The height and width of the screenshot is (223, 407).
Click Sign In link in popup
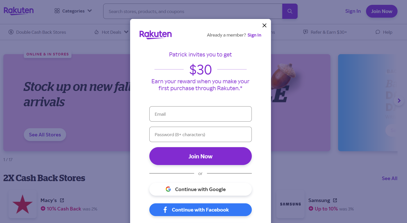tap(254, 35)
